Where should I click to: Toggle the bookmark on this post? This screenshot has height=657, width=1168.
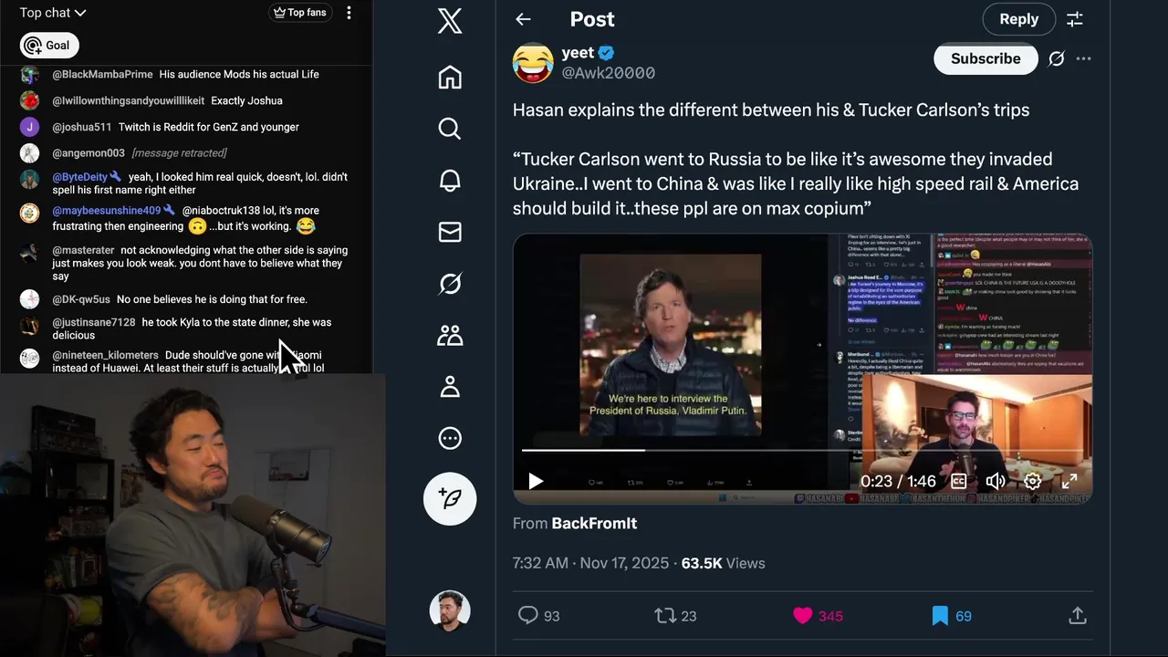tap(940, 616)
